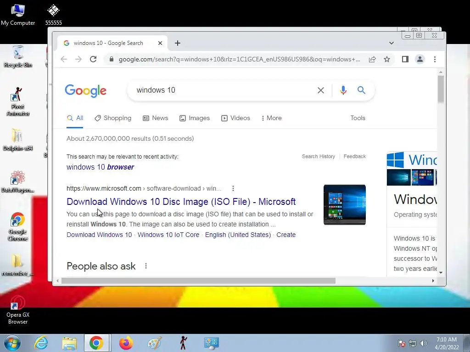This screenshot has height=352, width=470.
Task: Open the Windows Start button
Action: (x=12, y=343)
